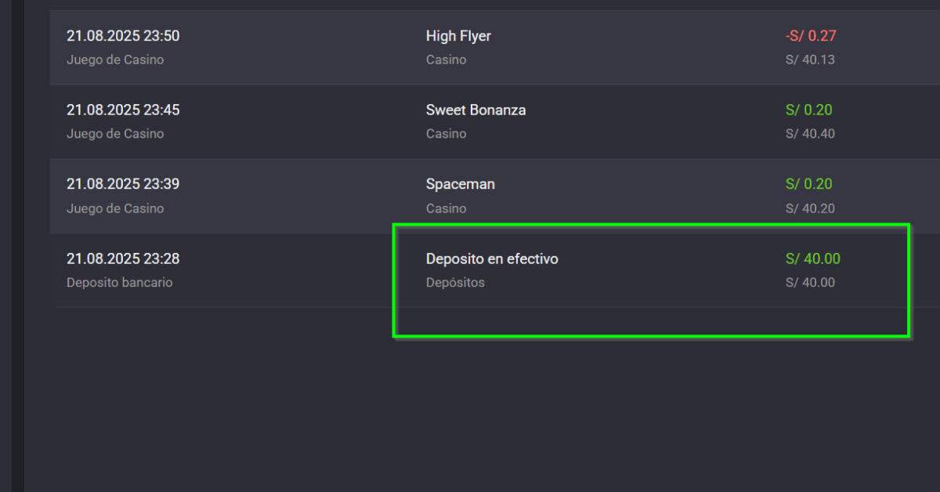Click the red -S/ 0.27 amount
The height and width of the screenshot is (492, 940).
(810, 36)
